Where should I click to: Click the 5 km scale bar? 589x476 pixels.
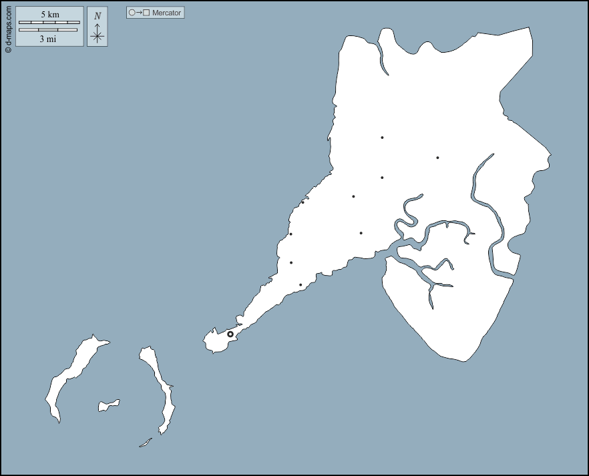click(49, 23)
